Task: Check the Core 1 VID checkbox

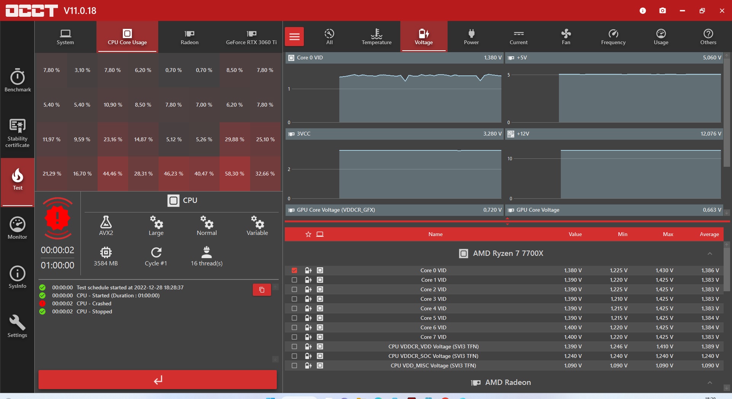Action: (294, 280)
